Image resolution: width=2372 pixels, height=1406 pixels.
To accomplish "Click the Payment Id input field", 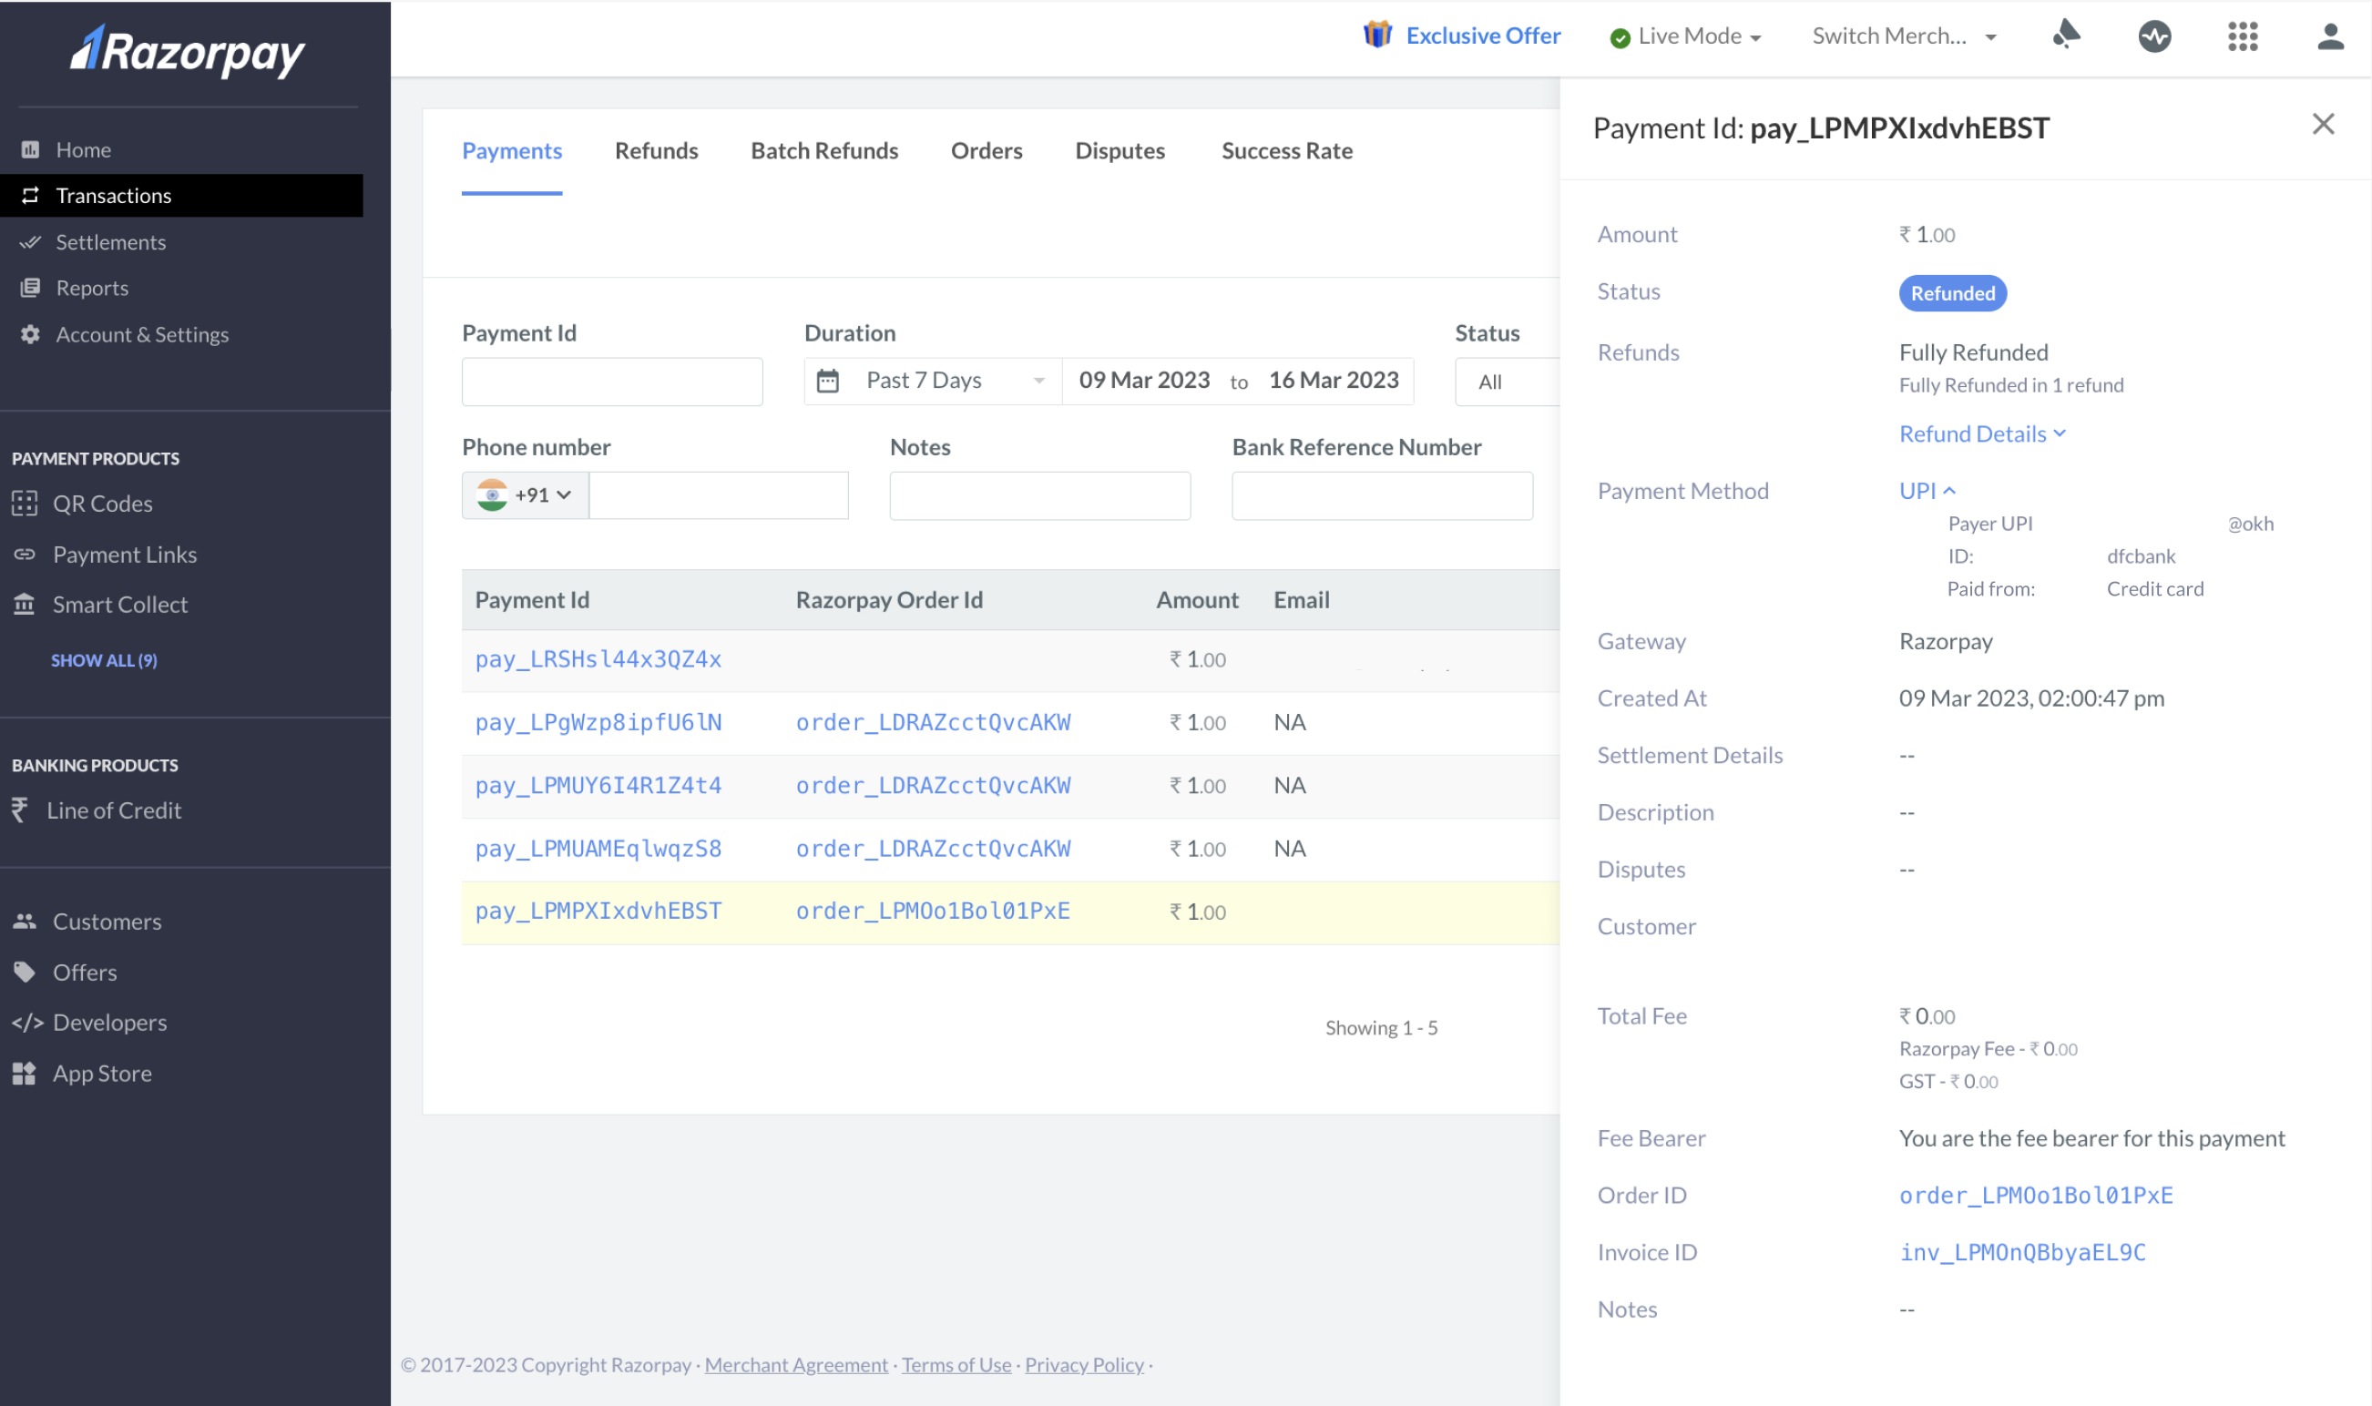I will 612,382.
